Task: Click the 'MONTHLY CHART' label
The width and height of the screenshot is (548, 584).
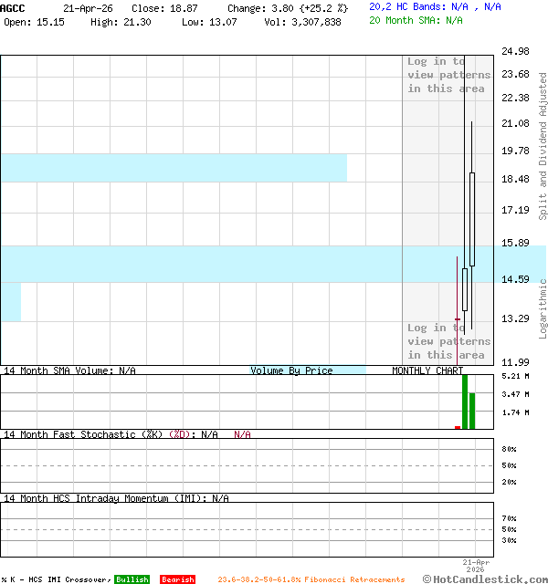Action: click(427, 370)
